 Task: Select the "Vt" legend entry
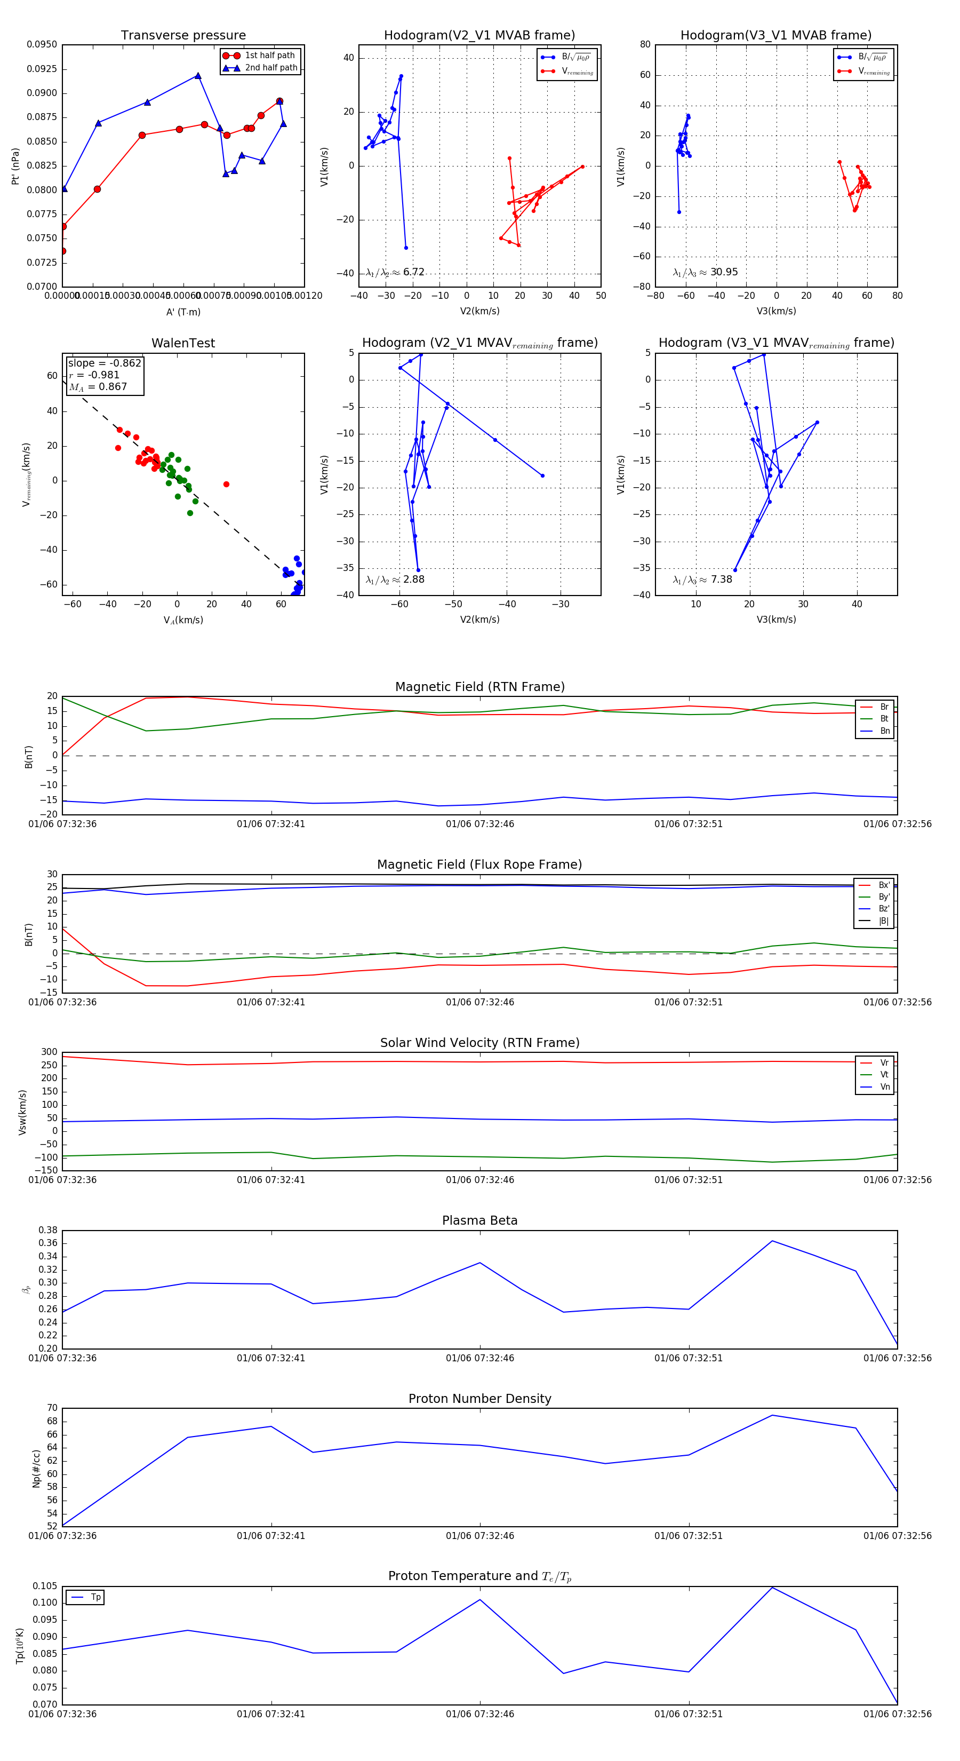click(x=875, y=1075)
